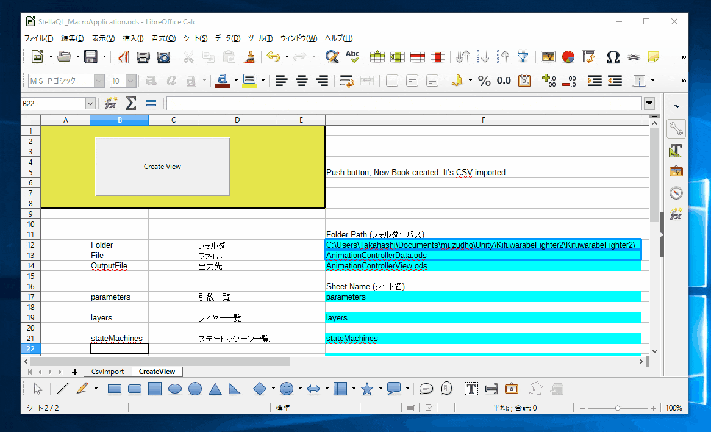Insert special character Omega icon
This screenshot has height=432, width=711.
(x=613, y=57)
